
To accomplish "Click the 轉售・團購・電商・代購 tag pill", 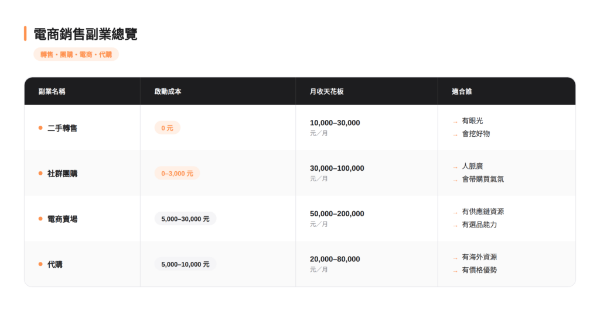I will tap(76, 54).
